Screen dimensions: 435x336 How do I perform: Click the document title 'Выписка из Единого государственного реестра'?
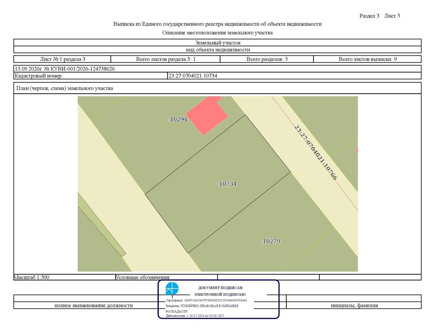click(217, 24)
